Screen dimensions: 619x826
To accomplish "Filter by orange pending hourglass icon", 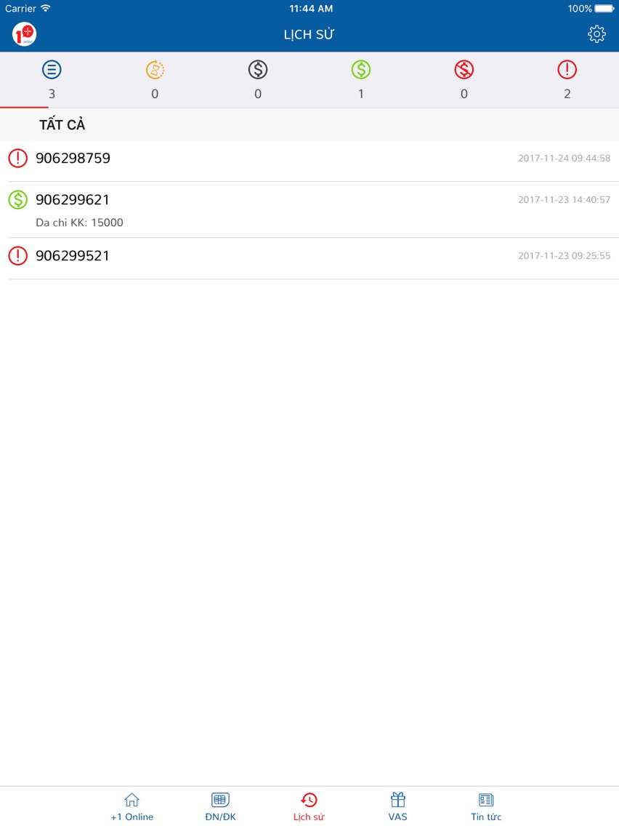I will click(x=155, y=70).
